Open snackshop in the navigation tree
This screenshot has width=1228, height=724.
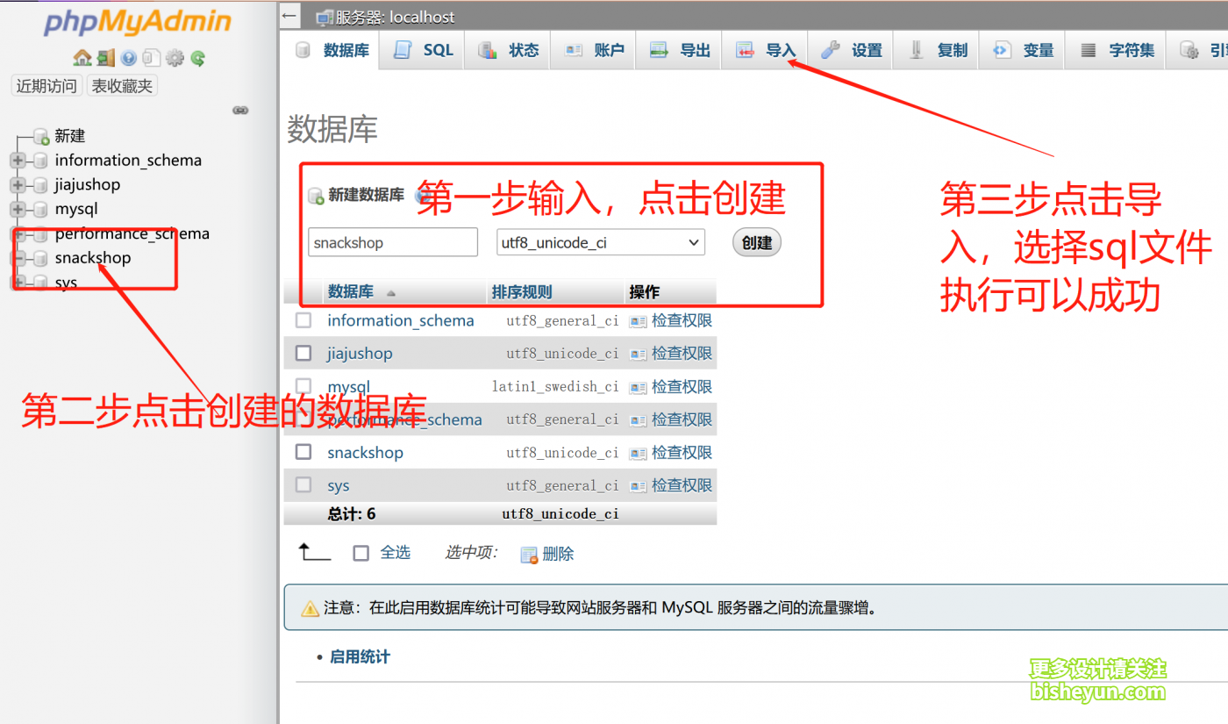(x=93, y=258)
